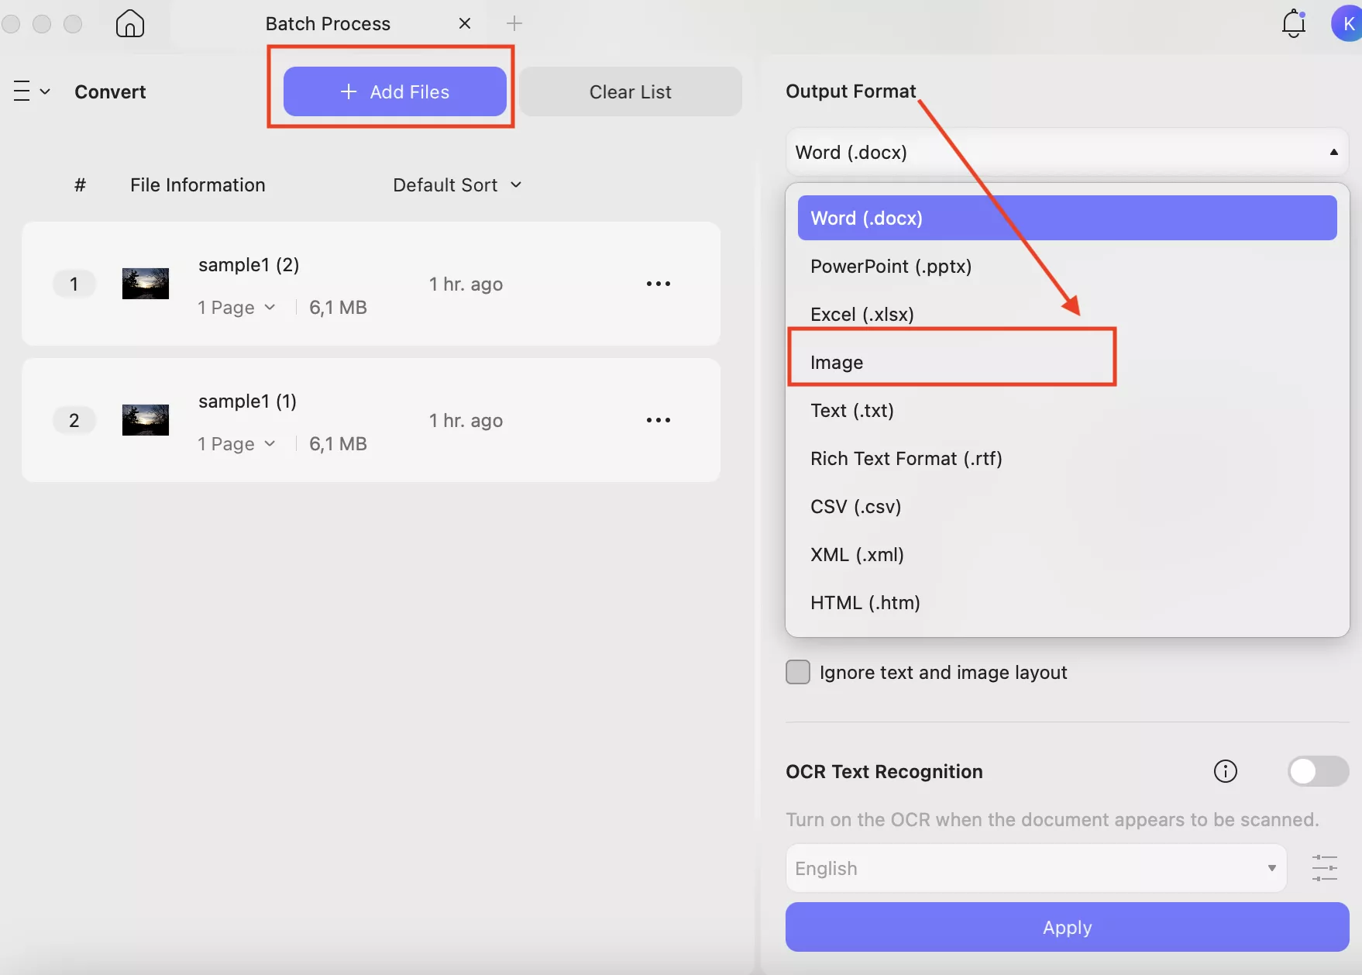The height and width of the screenshot is (975, 1362).
Task: Click the Add Files button
Action: [395, 91]
